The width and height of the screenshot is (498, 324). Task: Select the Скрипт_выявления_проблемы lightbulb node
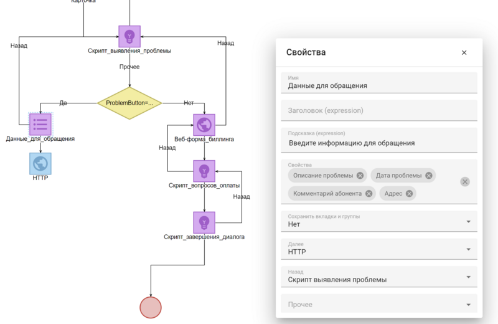click(x=129, y=36)
